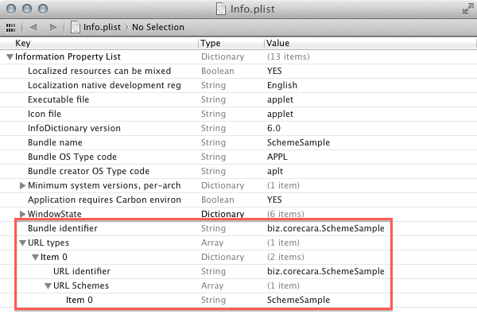Collapse the URL types array
Viewport: 477px width, 322px height.
[22, 243]
